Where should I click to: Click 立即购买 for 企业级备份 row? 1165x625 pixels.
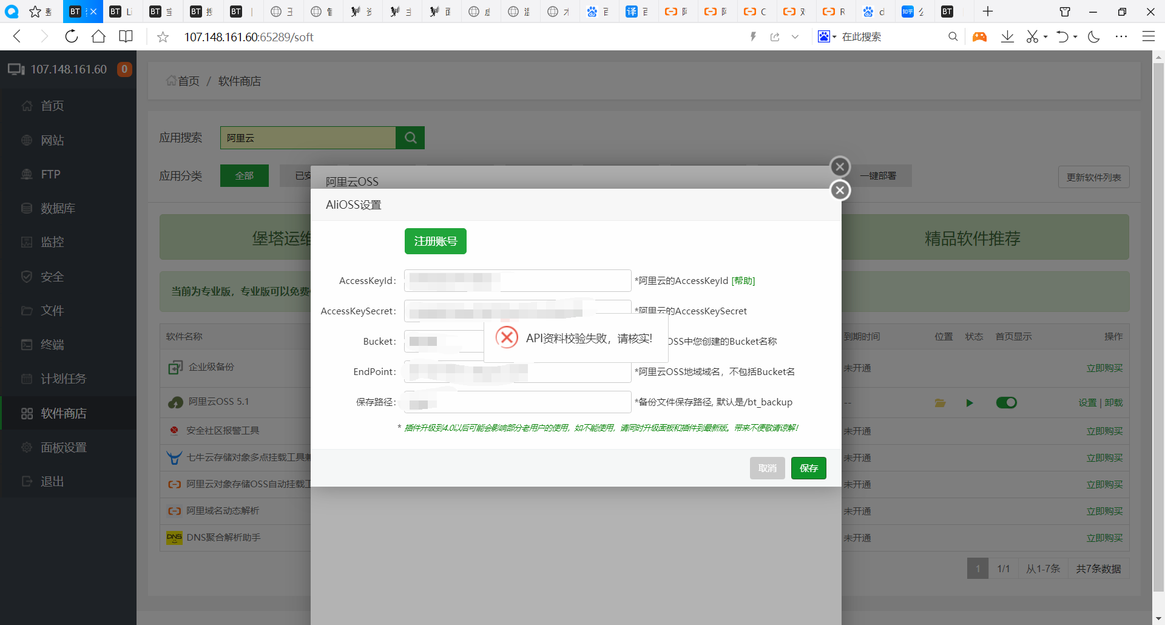1104,368
